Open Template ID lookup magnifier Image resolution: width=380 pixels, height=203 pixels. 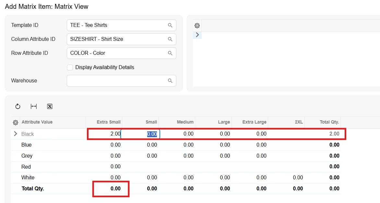pyautogui.click(x=170, y=25)
